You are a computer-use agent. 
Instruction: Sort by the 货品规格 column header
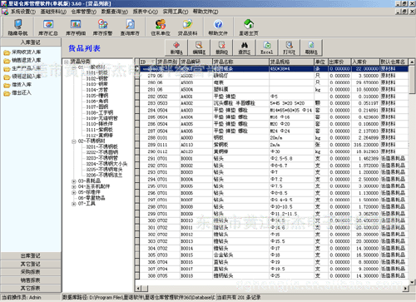[x=291, y=62]
